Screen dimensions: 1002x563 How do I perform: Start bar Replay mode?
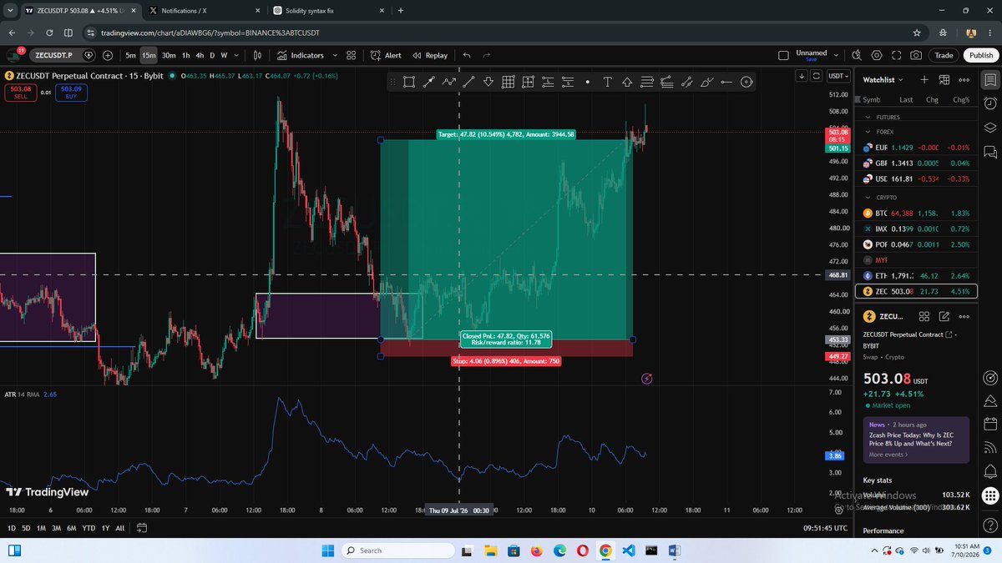coord(429,55)
